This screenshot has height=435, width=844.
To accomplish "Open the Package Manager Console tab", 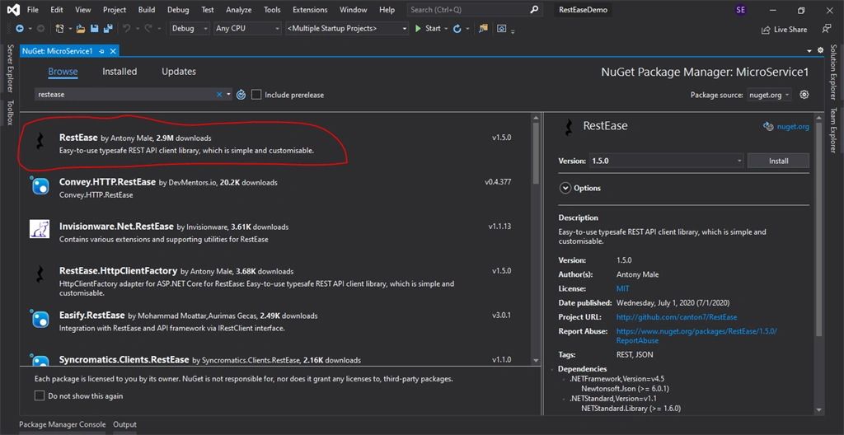I will pos(63,425).
